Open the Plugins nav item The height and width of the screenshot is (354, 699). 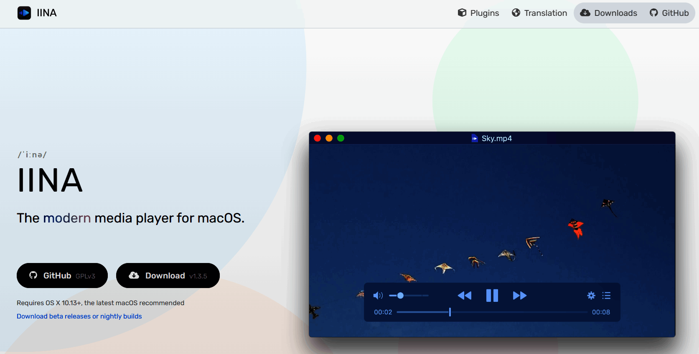[478, 13]
